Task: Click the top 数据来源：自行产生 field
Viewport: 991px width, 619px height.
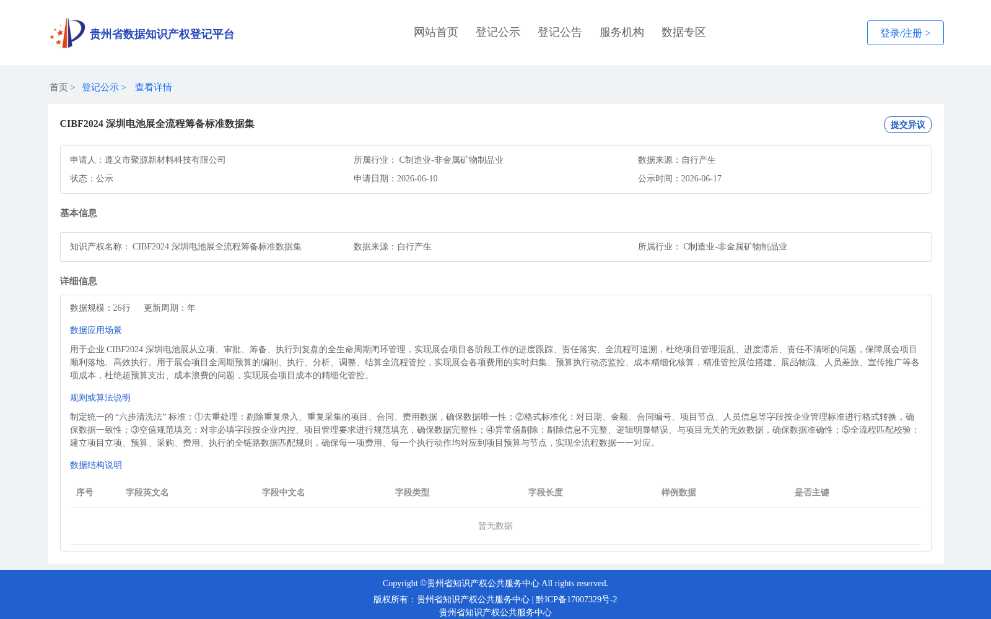Action: pos(676,160)
